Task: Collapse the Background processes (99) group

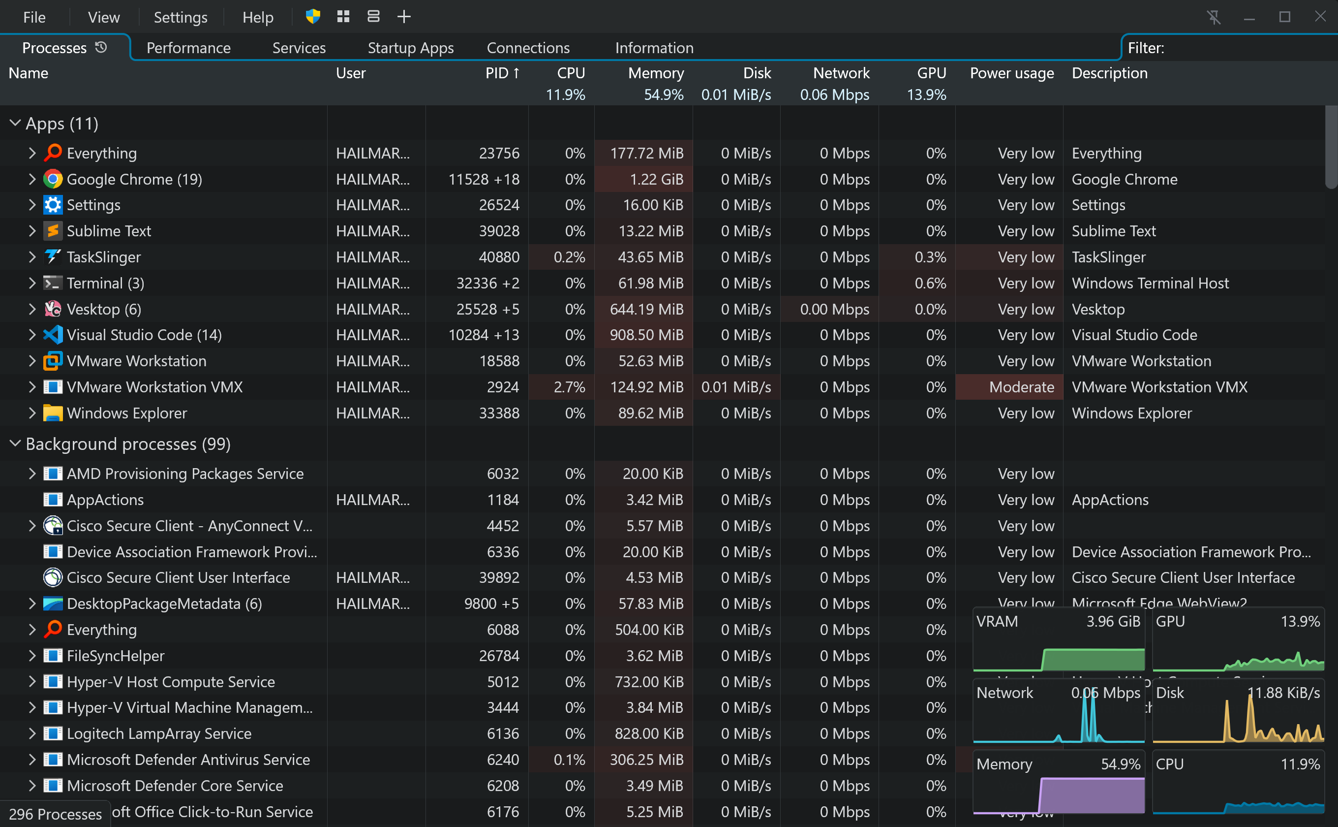Action: point(15,444)
